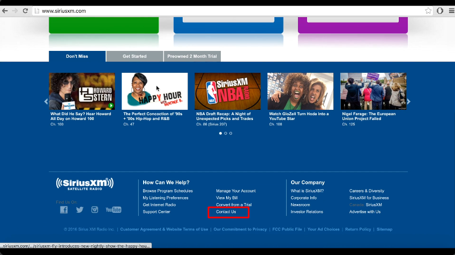
Task: Open SiriusXM Twitter icon
Action: point(79,209)
